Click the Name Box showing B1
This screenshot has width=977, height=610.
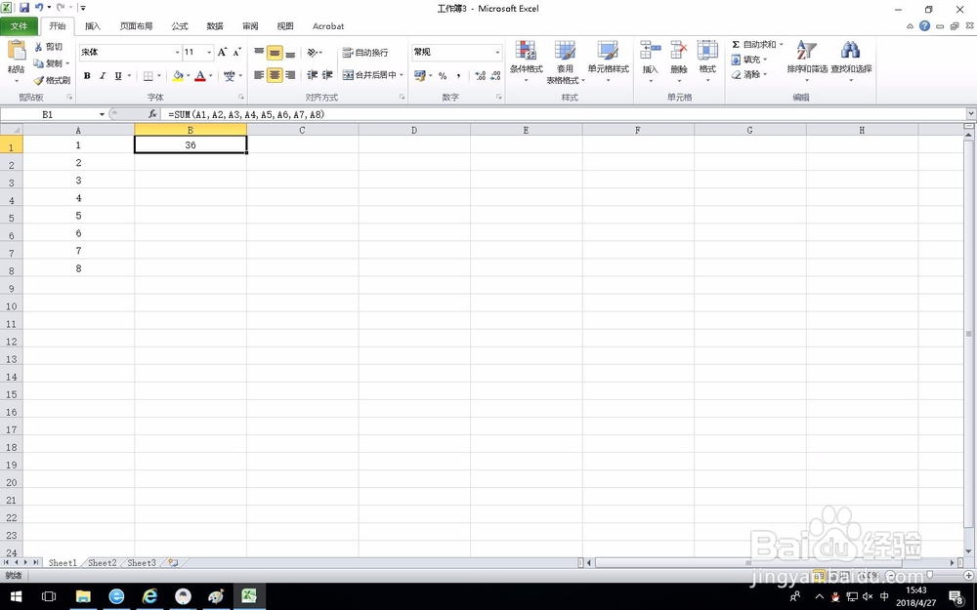tap(47, 114)
